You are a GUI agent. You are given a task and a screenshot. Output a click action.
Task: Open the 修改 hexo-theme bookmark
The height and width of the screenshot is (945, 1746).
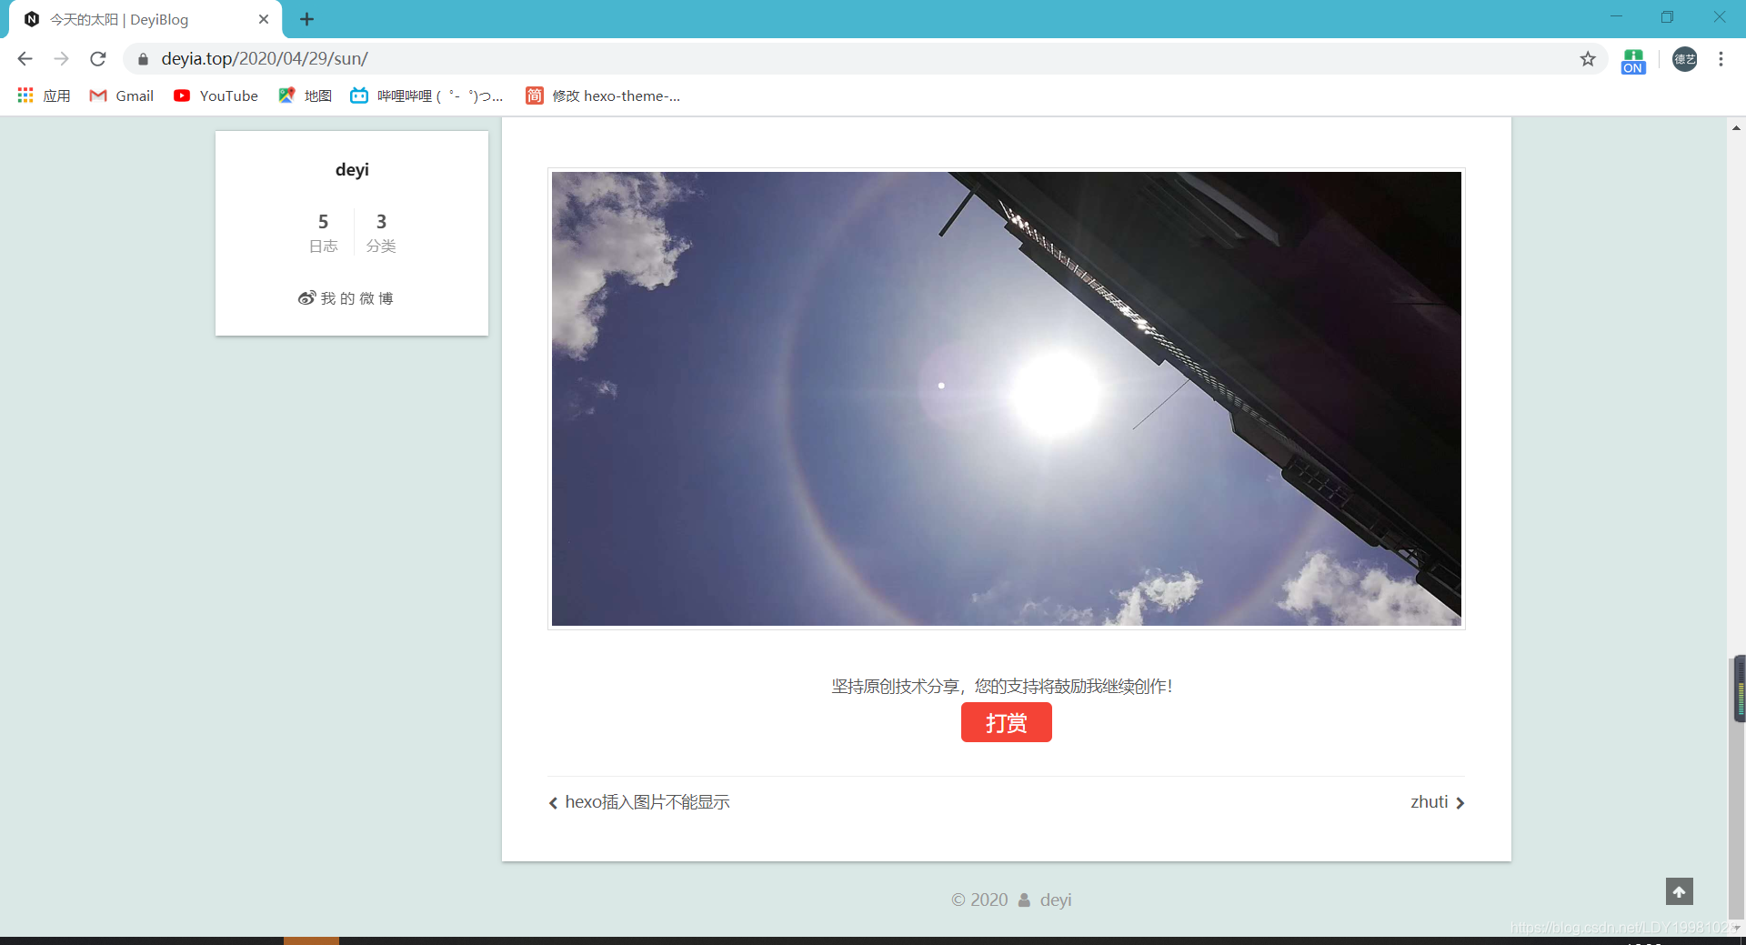603,96
